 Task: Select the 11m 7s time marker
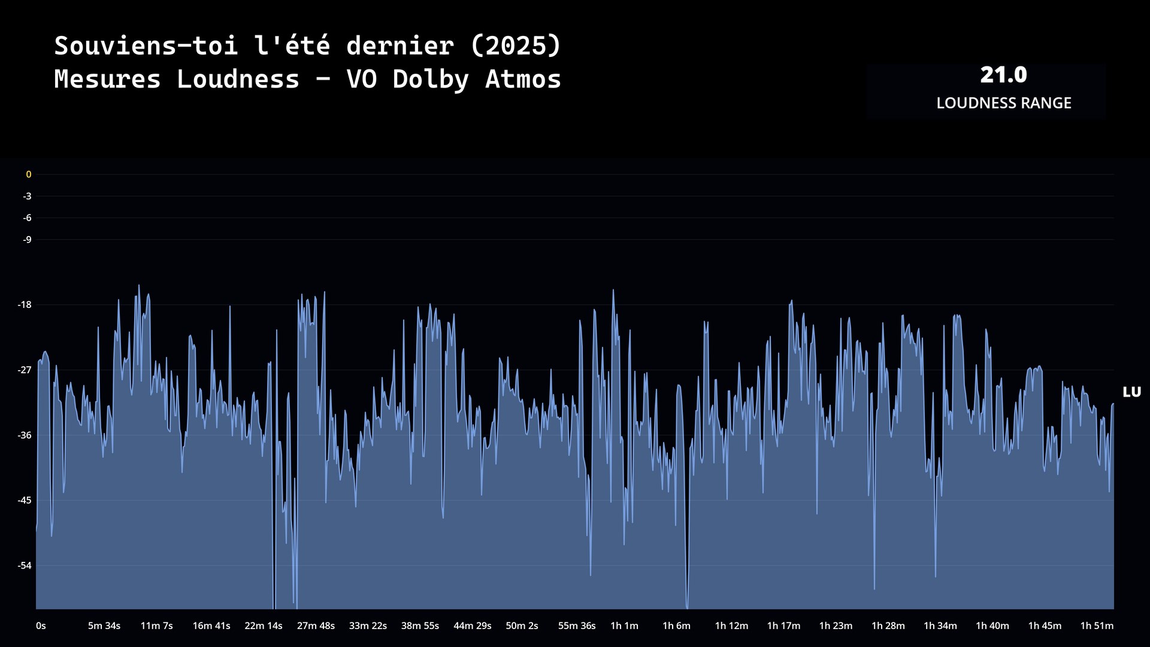pos(156,625)
